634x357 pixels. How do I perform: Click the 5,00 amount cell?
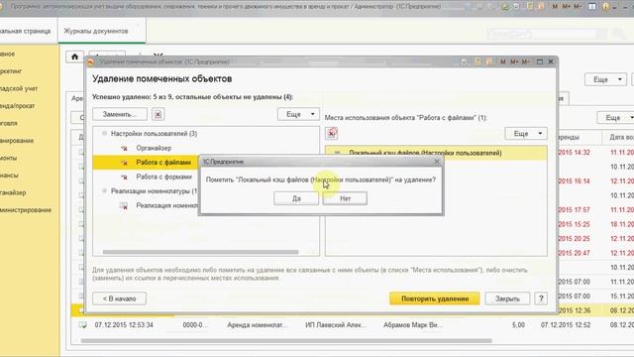518,324
